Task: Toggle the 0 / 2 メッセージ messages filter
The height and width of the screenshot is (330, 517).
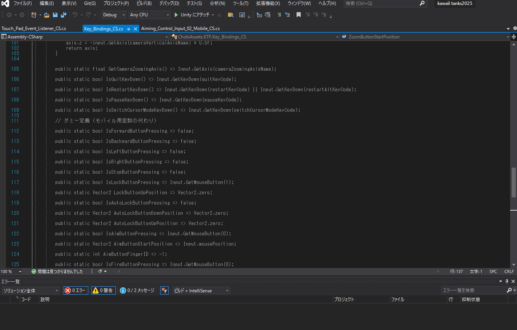Action: click(x=137, y=290)
